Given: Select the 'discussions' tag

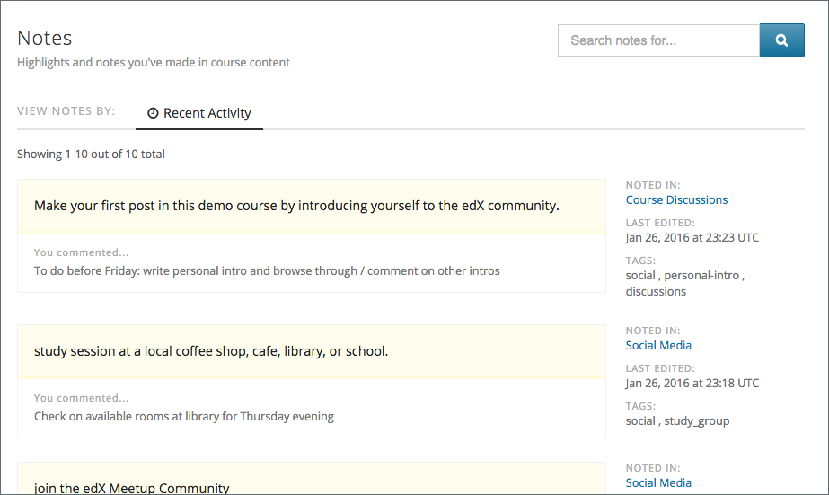Looking at the screenshot, I should coord(656,291).
